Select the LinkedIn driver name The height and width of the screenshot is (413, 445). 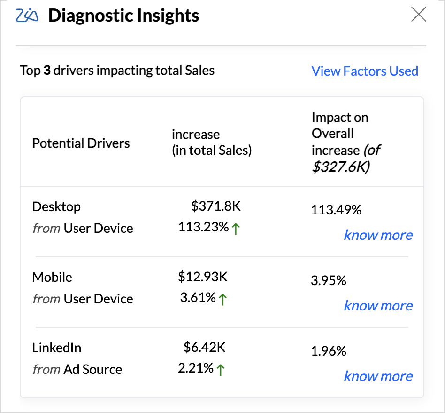pyautogui.click(x=57, y=348)
